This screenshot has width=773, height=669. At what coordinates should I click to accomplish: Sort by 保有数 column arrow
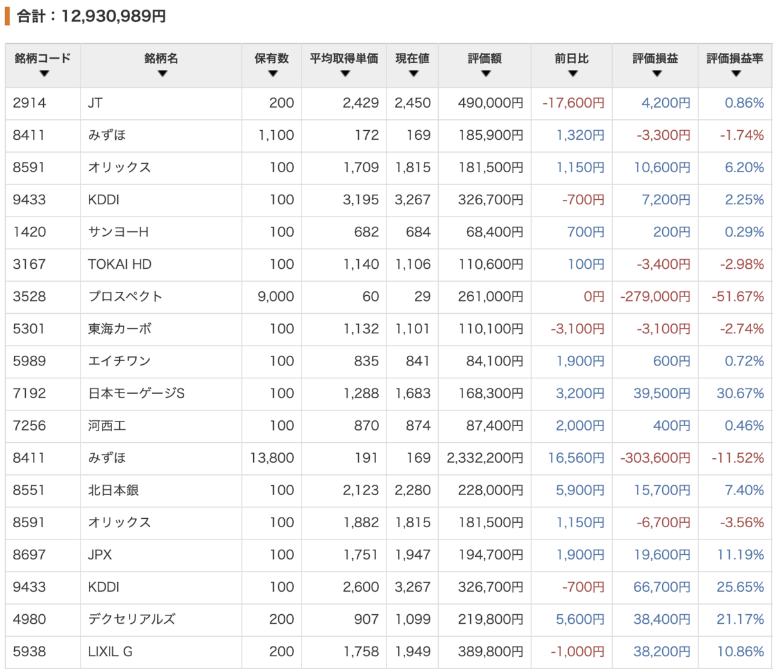272,73
